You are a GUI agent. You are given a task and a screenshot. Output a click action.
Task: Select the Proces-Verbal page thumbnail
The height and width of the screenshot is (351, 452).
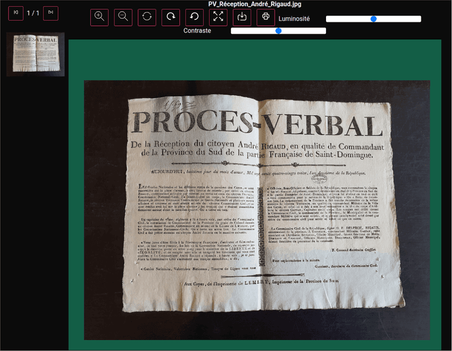(36, 54)
